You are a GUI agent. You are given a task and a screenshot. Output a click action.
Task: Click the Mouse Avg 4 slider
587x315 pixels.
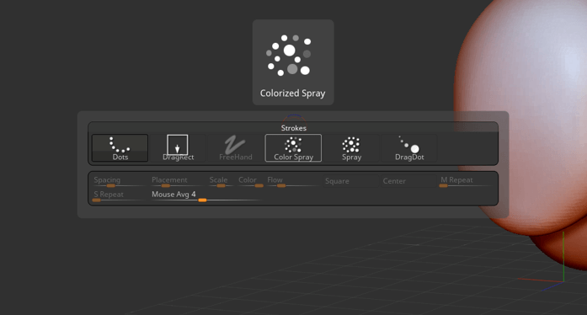click(x=207, y=196)
